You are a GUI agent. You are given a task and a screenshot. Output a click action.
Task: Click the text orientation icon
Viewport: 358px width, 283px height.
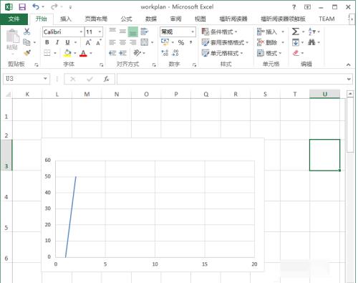pyautogui.click(x=137, y=52)
